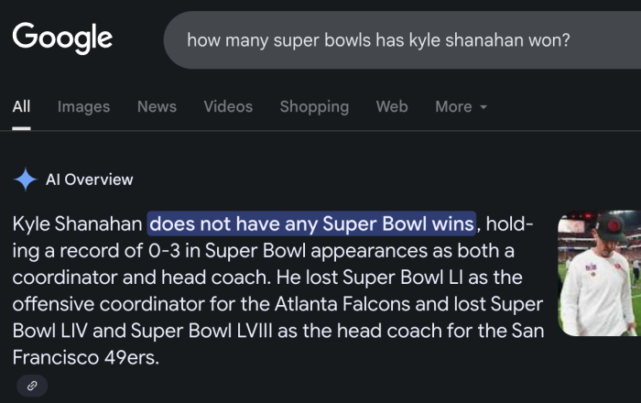
Task: Click highlighted text 'does not have any Super Bowl wins'
Action: click(311, 223)
